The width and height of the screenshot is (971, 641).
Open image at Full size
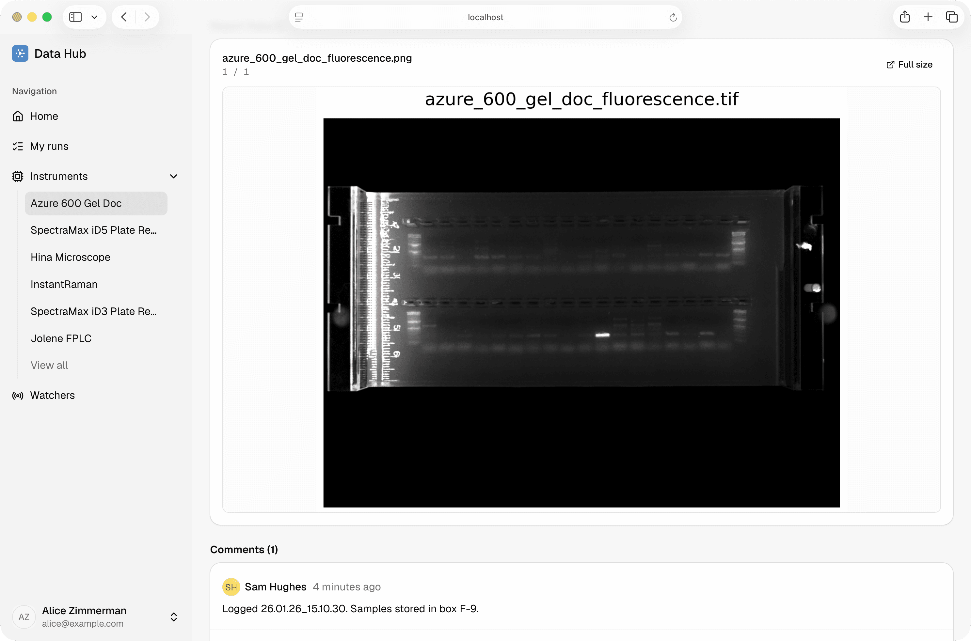click(909, 65)
